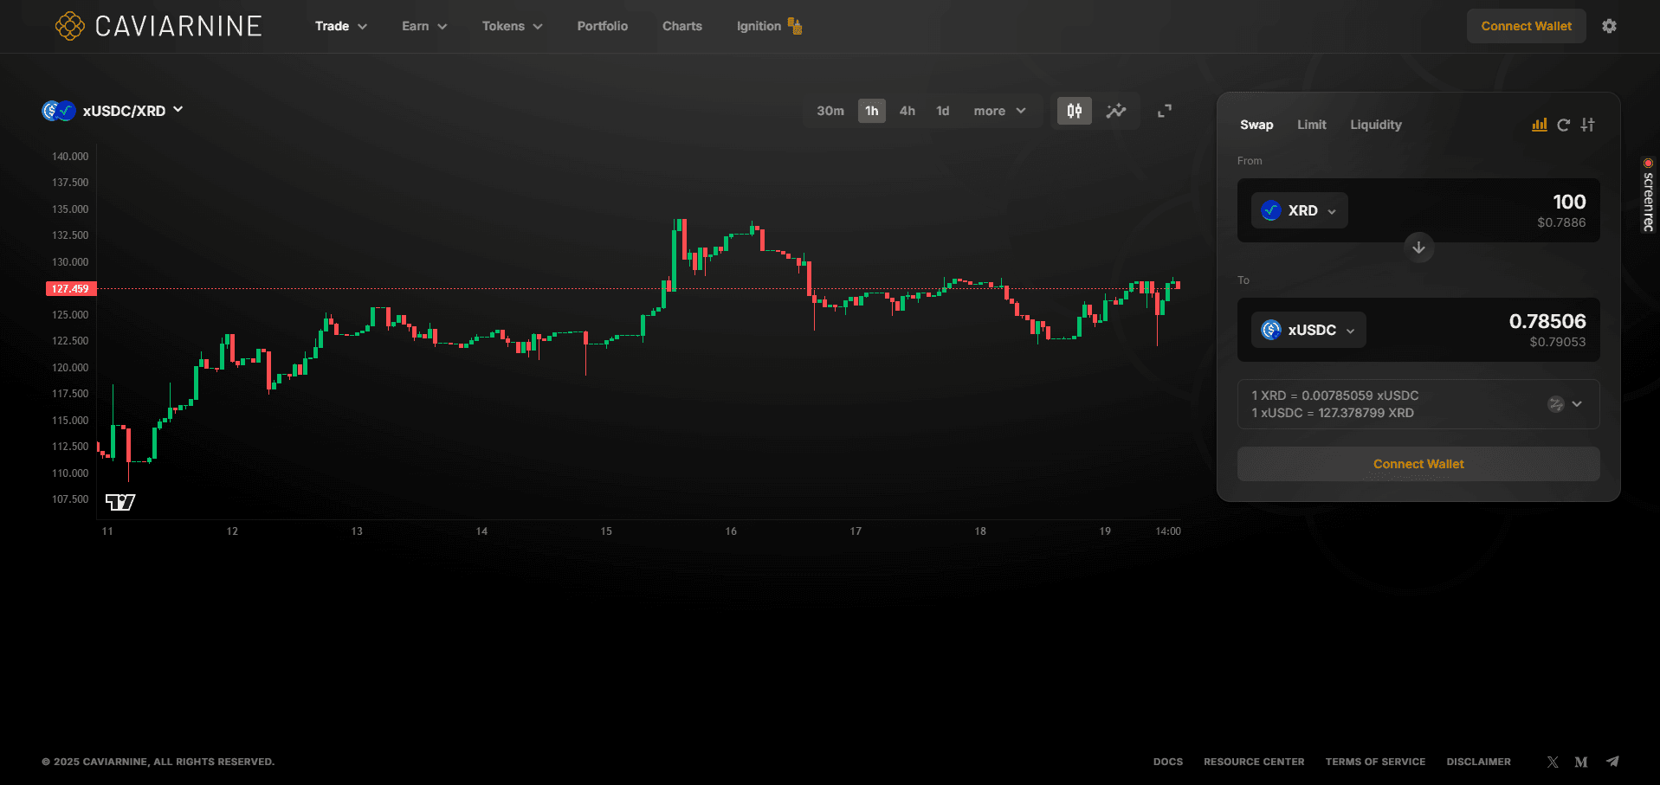
Task: Open swap slippage settings sliders icon
Action: coord(1587,125)
